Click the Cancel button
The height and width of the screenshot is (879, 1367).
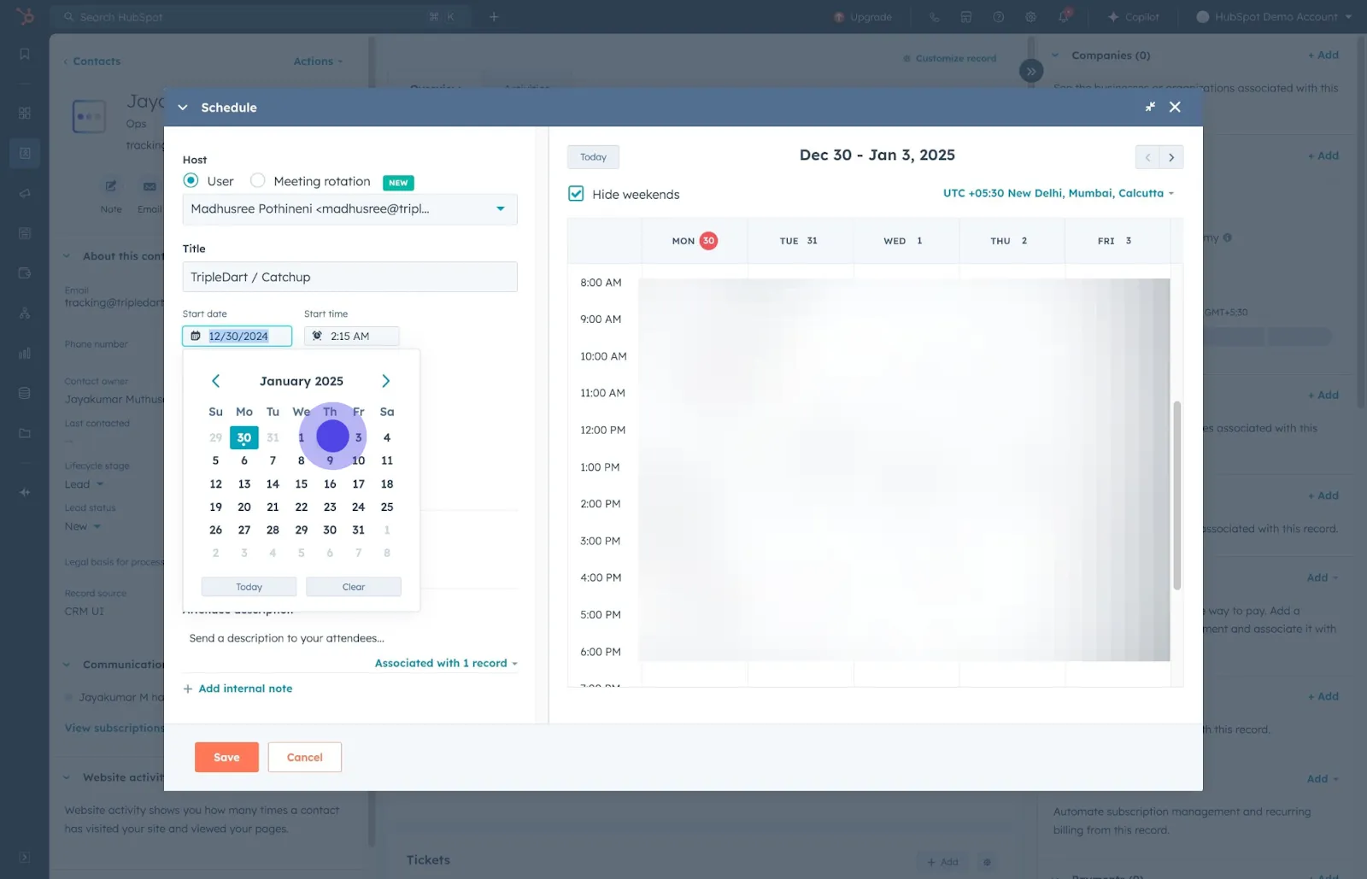point(305,757)
